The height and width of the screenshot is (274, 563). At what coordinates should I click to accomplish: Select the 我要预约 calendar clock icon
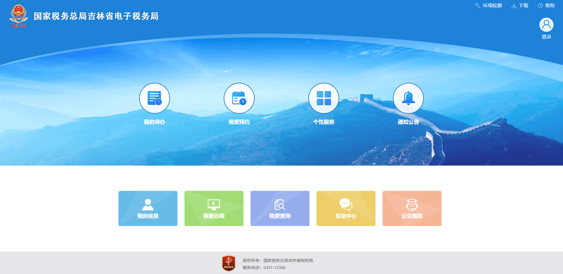click(x=239, y=98)
